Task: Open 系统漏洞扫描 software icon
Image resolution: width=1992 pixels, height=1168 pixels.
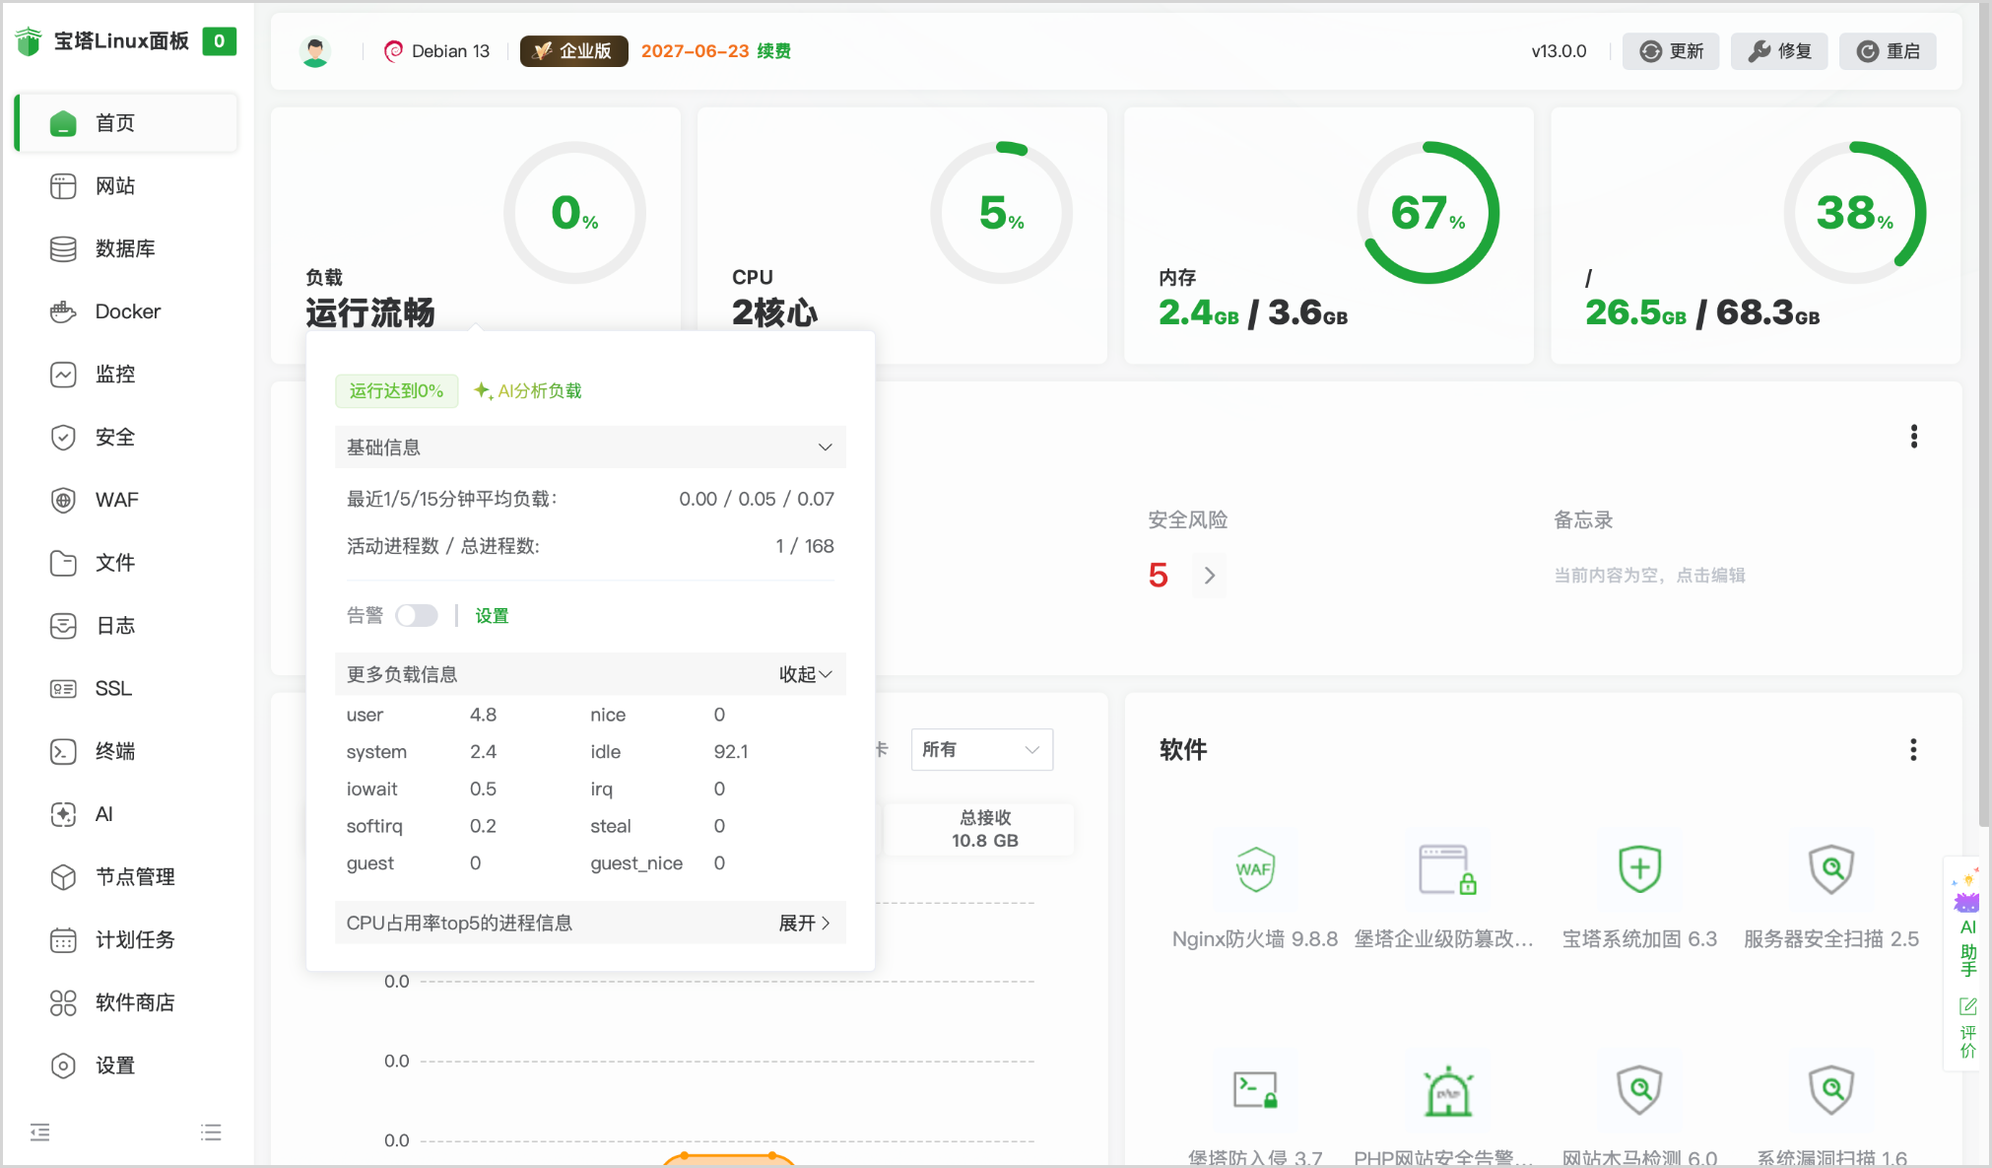Action: click(x=1831, y=1090)
